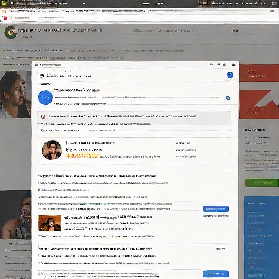Click the small gray icon in the page header

point(235,31)
